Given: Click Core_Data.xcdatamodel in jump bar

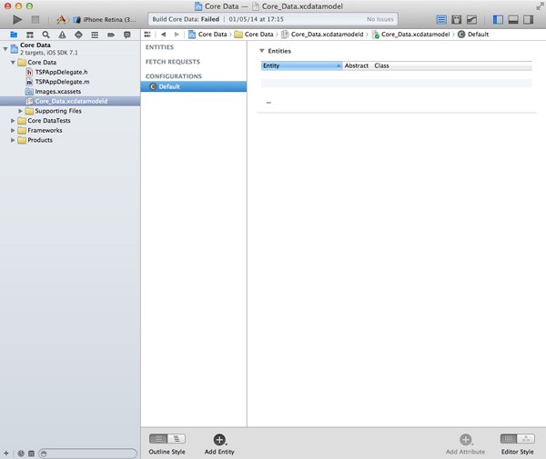Looking at the screenshot, I should [411, 34].
